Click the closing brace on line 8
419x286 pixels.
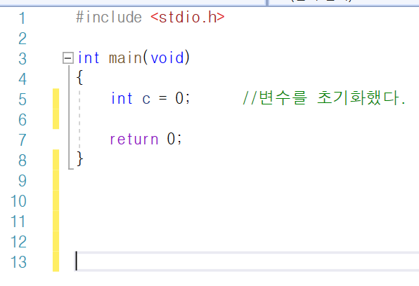(80, 159)
